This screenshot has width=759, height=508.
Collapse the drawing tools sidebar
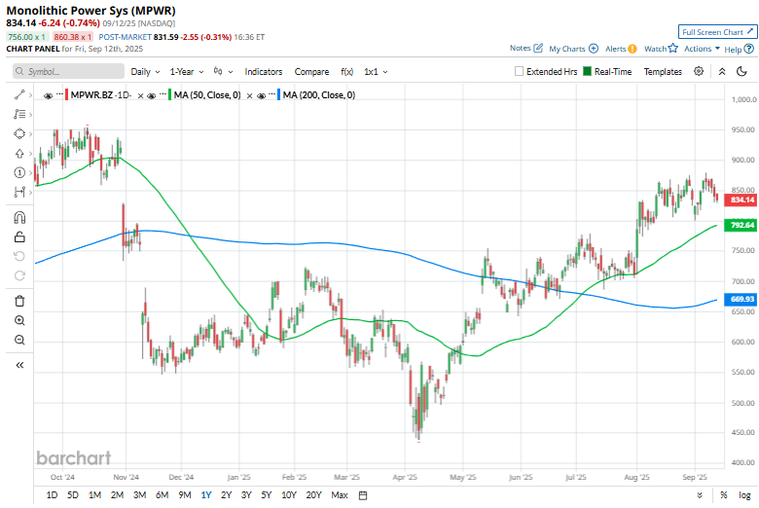[x=19, y=365]
